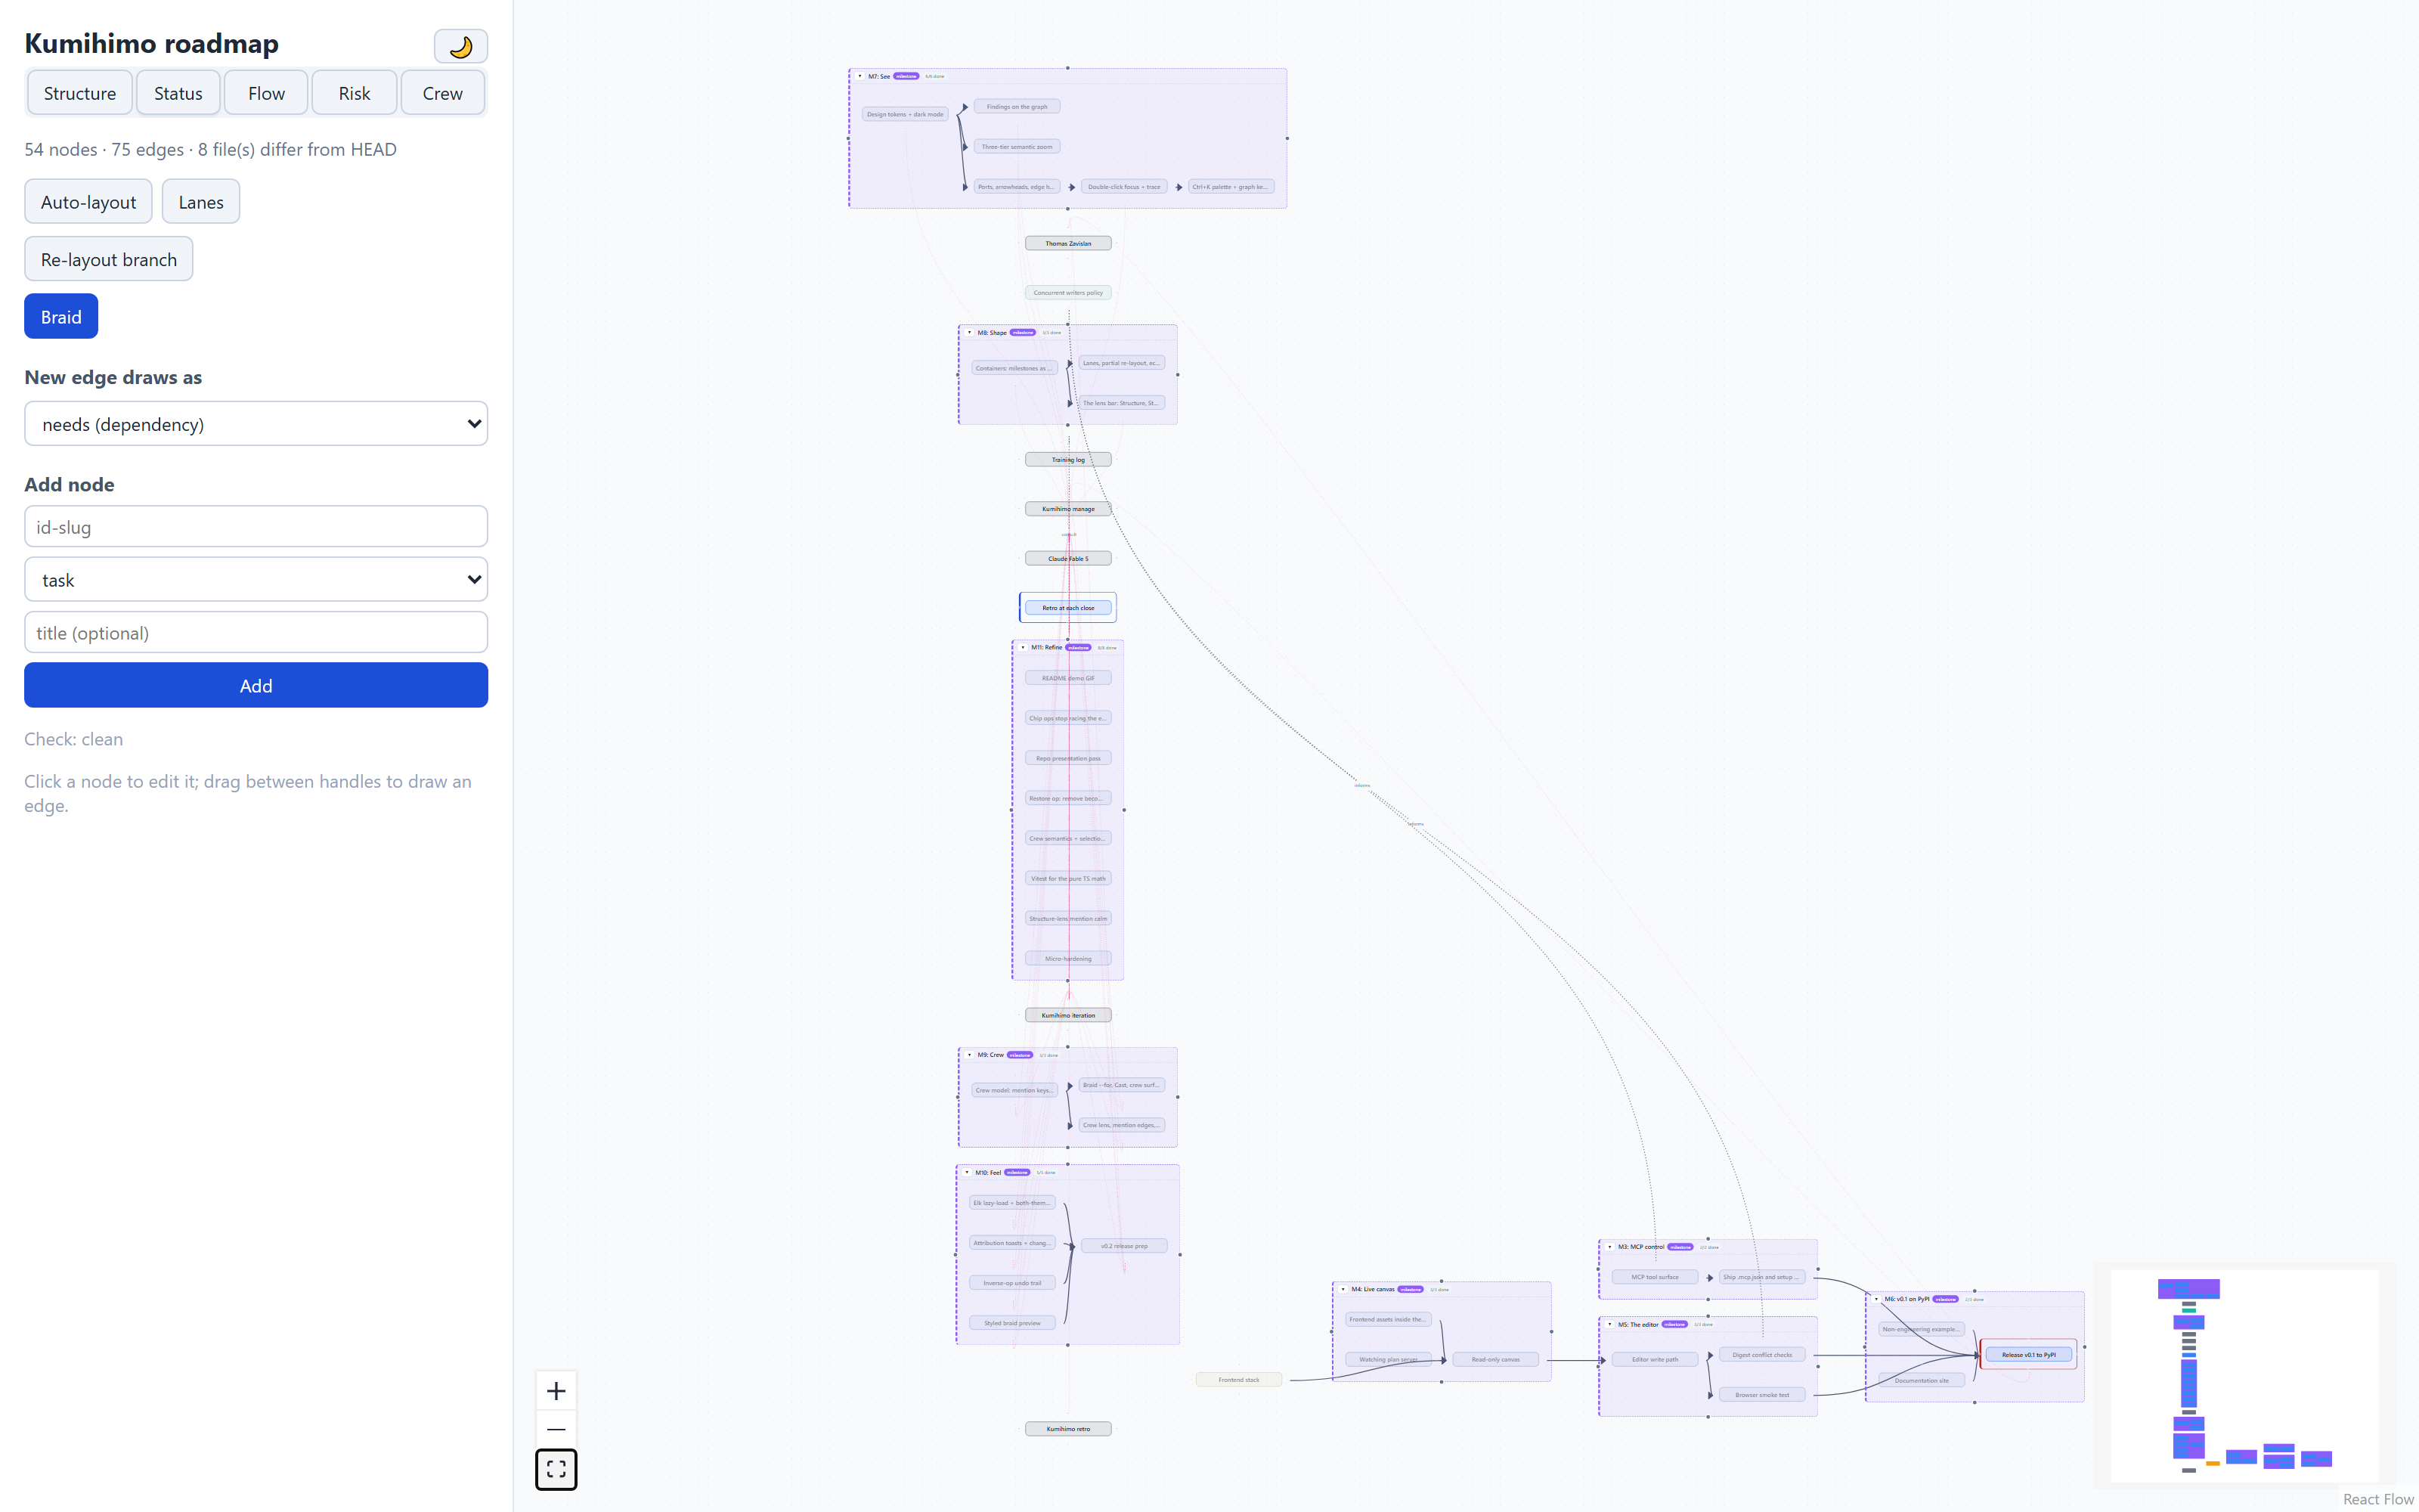2419x1512 pixels.
Task: Click the blue Add button
Action: tap(256, 686)
